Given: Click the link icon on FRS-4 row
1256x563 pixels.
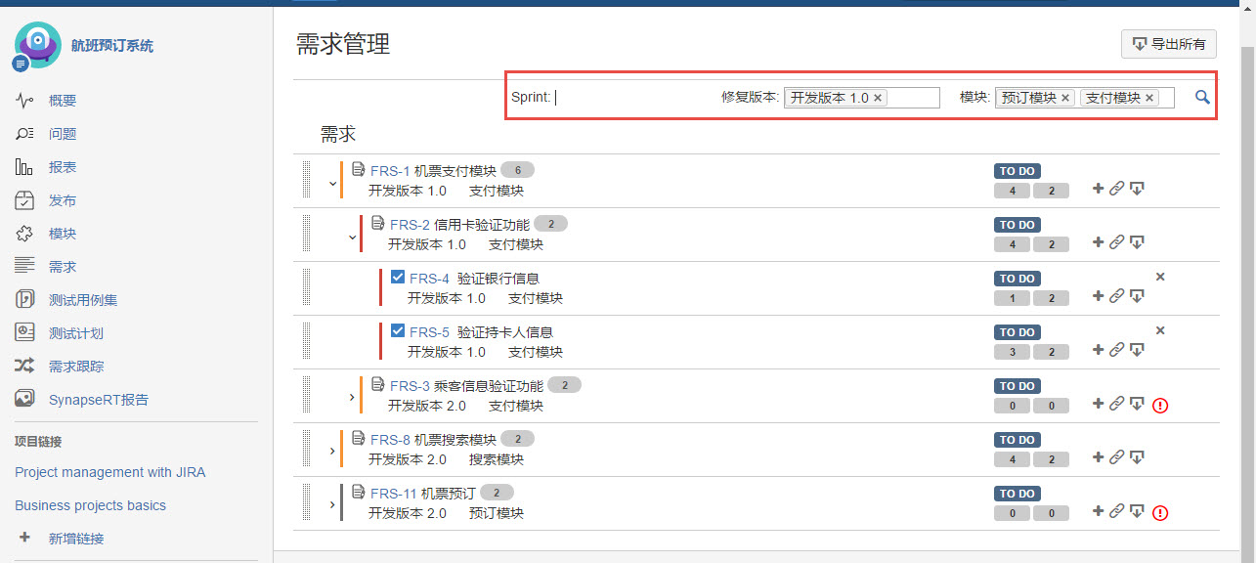Looking at the screenshot, I should tap(1116, 296).
